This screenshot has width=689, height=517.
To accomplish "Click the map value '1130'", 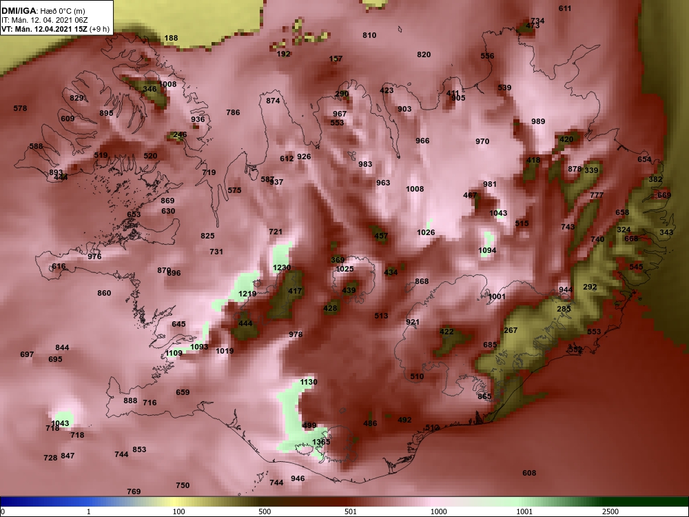I will 309,383.
